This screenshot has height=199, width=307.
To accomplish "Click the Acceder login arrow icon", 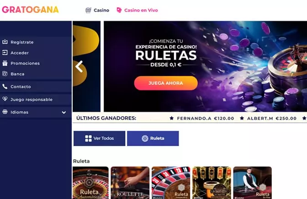I will 5,53.
